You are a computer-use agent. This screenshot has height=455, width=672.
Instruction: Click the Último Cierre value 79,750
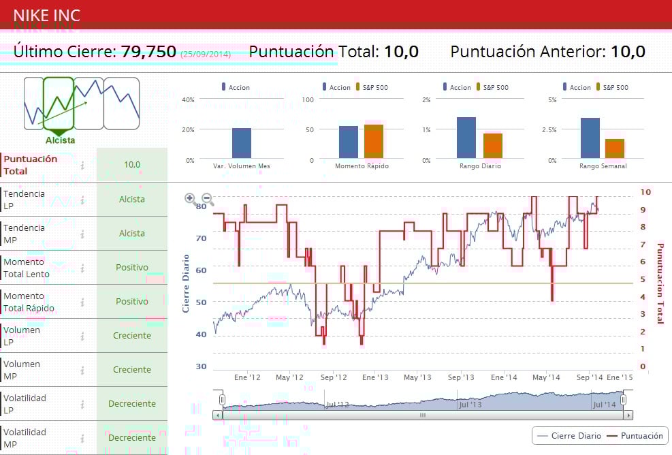pos(148,52)
